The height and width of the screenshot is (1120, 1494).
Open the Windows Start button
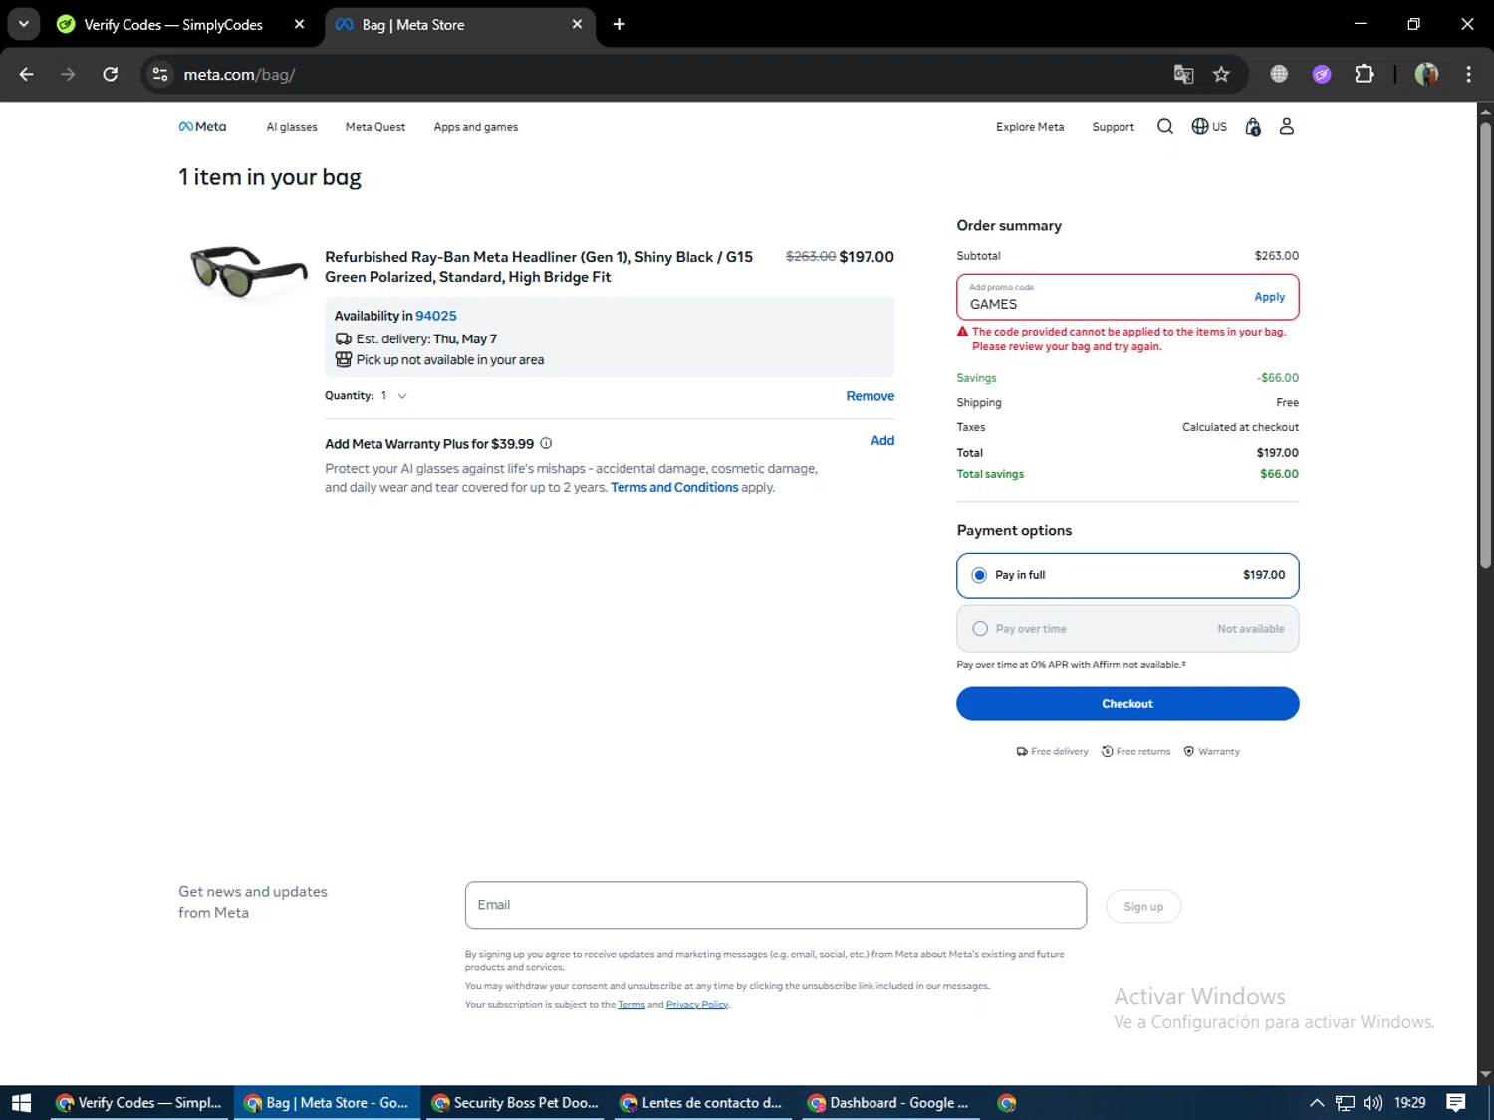tap(21, 1103)
